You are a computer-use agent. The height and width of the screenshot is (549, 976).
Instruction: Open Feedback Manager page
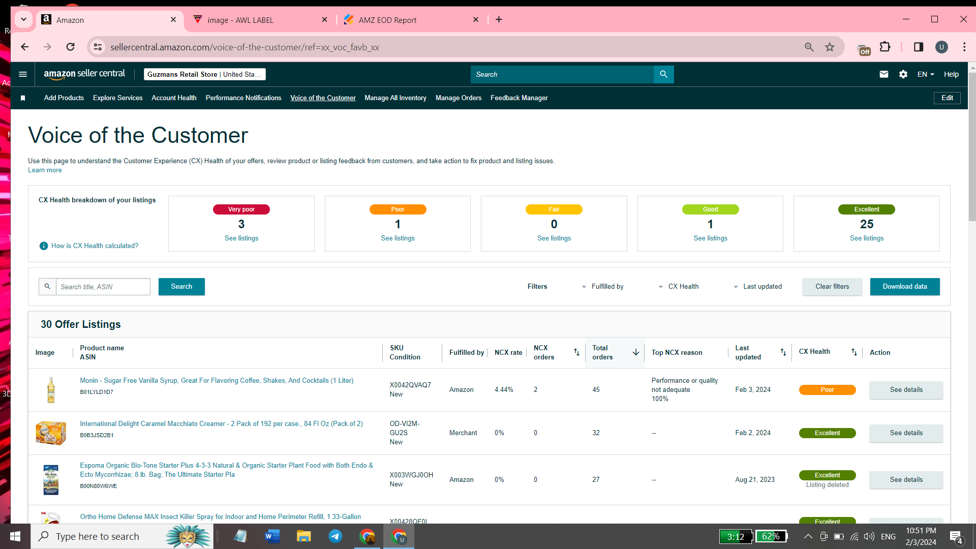point(519,98)
